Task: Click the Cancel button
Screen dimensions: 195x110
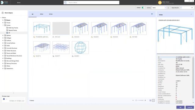Action: click(x=190, y=107)
